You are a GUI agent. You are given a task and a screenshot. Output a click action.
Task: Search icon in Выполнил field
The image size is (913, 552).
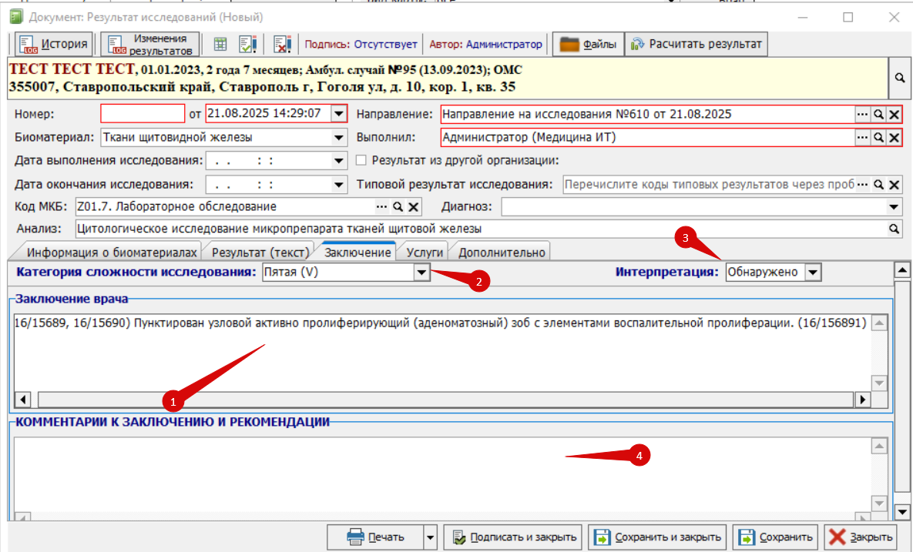click(x=878, y=138)
